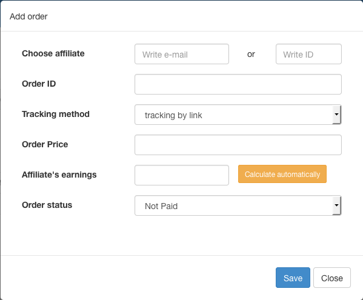Click the Affiliate's earnings input field
This screenshot has width=363, height=300.
tap(182, 175)
